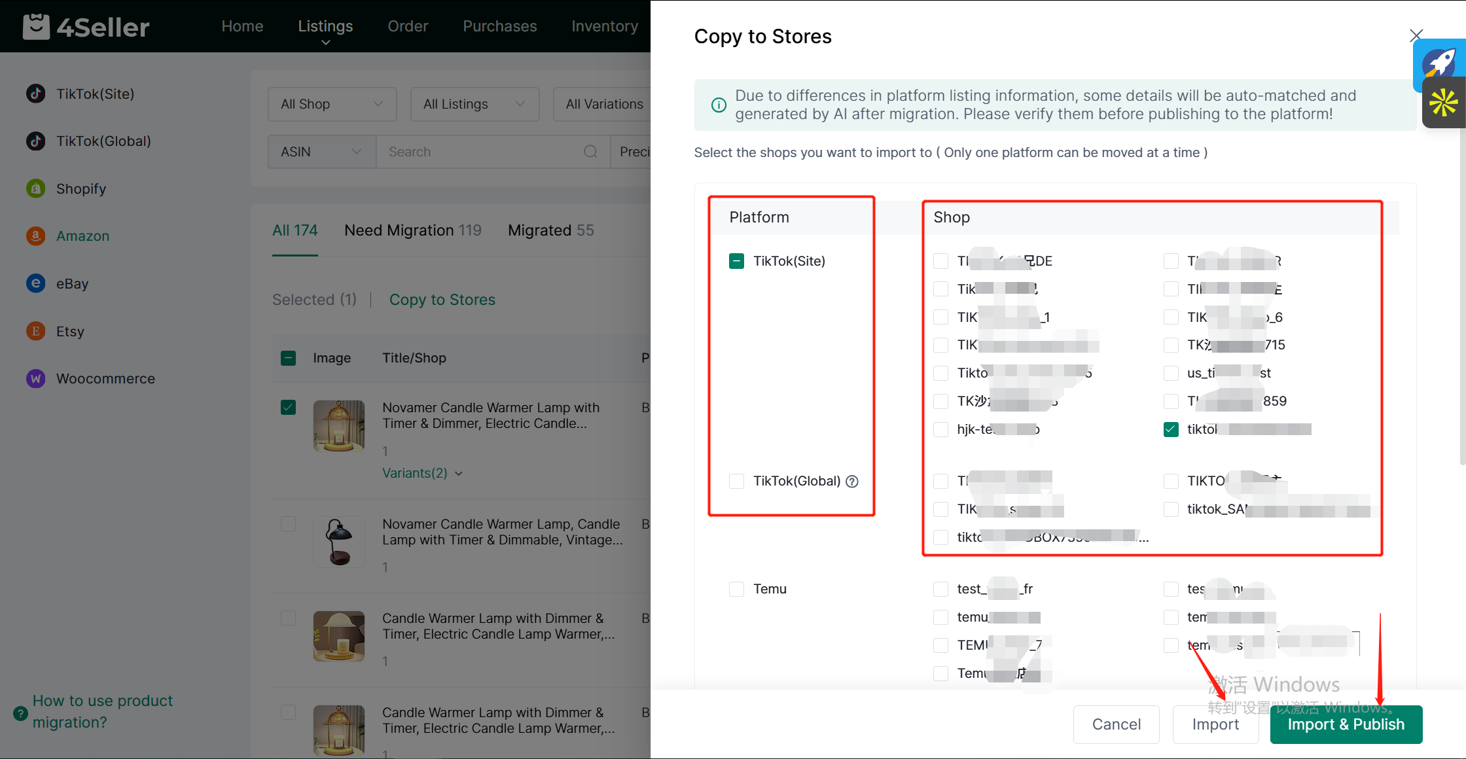Switch to the Need Migration tab
Screen dimensions: 1466x759
(412, 230)
